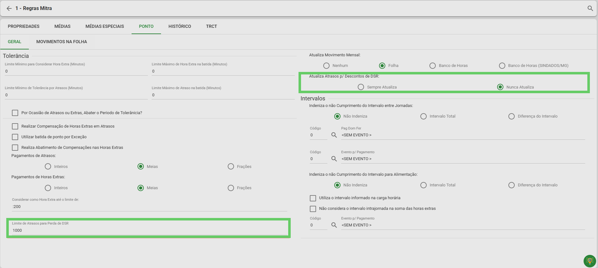Viewport: 598px width, 268px height.
Task: Click bottom Código field under Alimentação
Action: [319, 225]
